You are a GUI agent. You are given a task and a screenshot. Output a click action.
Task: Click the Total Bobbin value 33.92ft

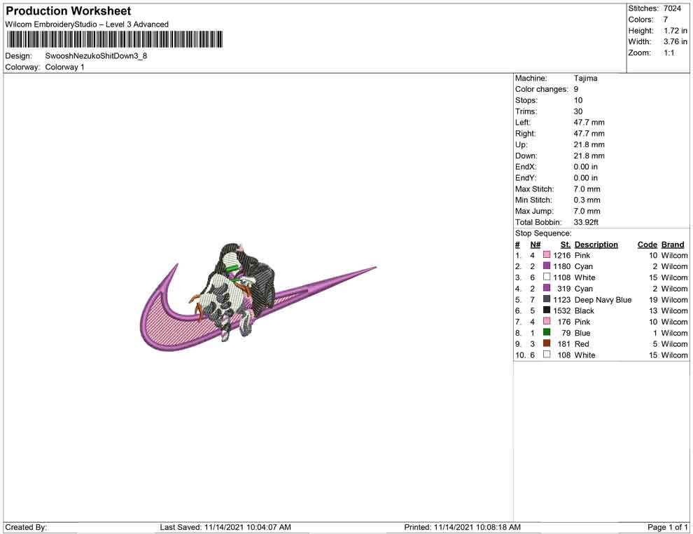coord(586,222)
